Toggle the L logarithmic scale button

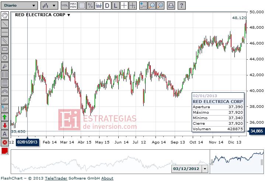point(116,6)
